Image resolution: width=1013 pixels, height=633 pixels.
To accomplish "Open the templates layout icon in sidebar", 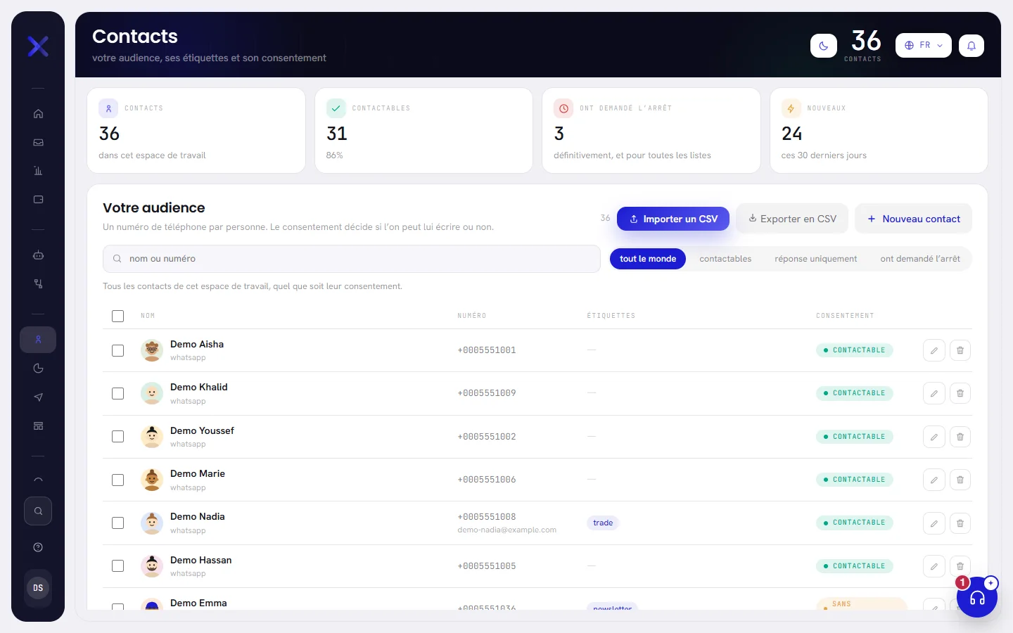I will (x=38, y=426).
